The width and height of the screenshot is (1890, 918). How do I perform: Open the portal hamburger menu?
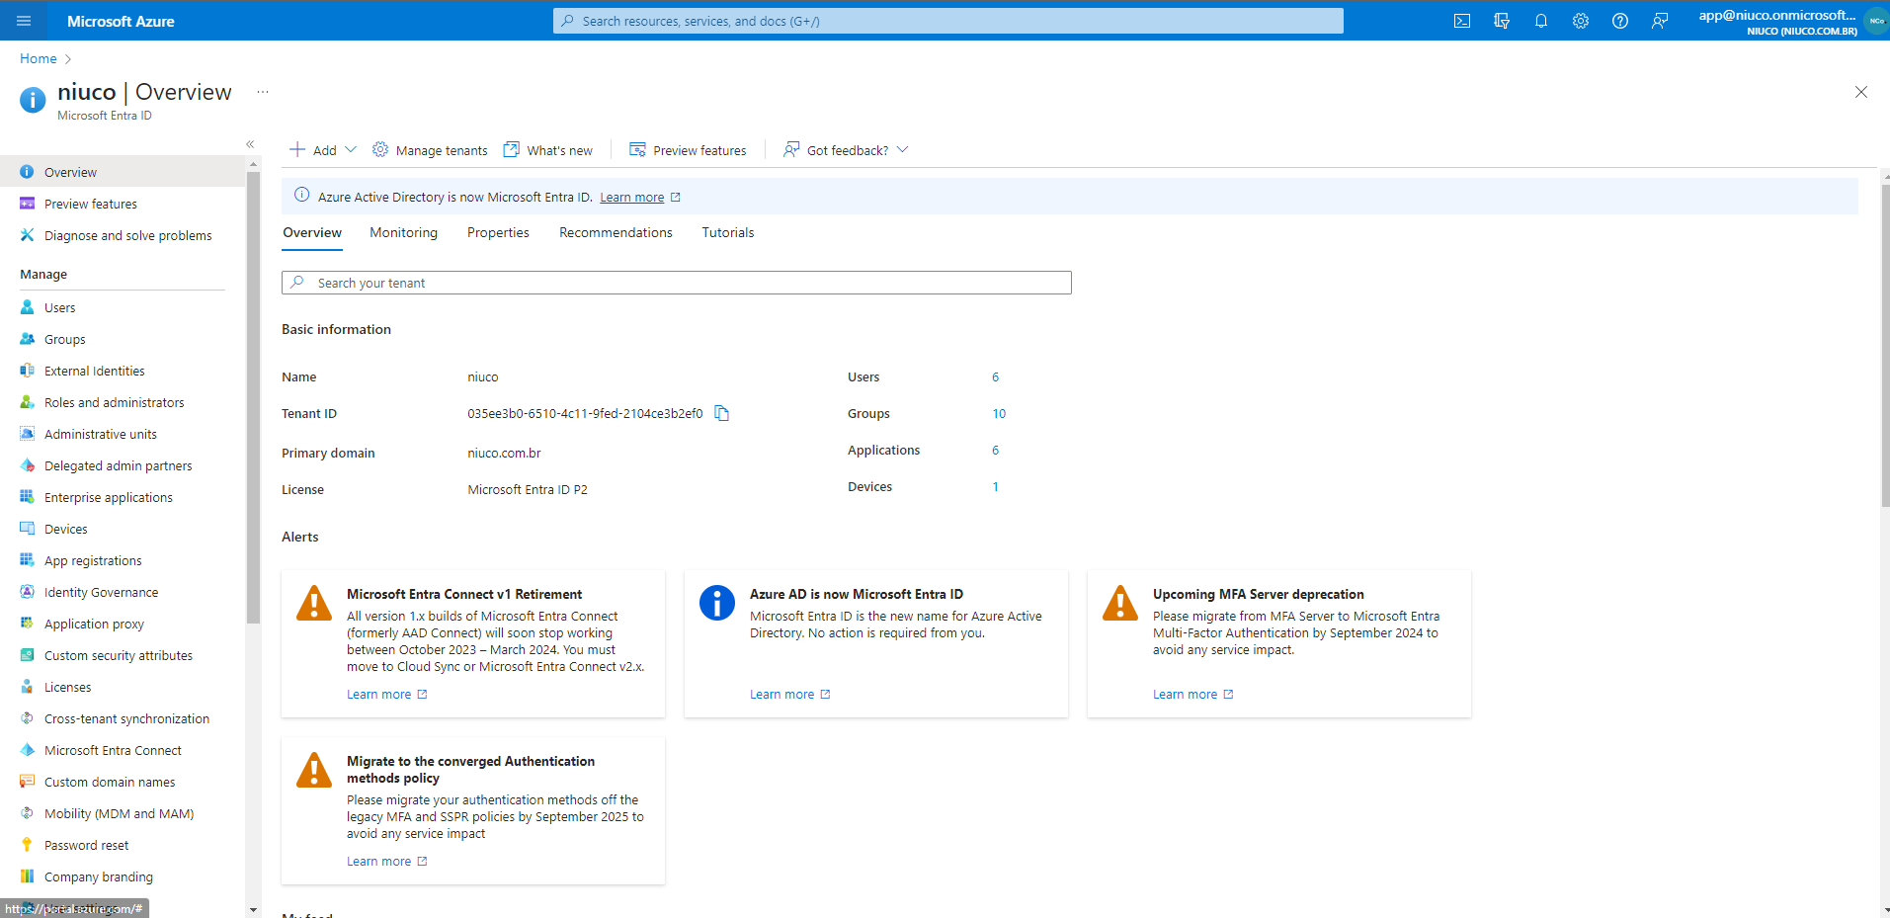coord(24,21)
